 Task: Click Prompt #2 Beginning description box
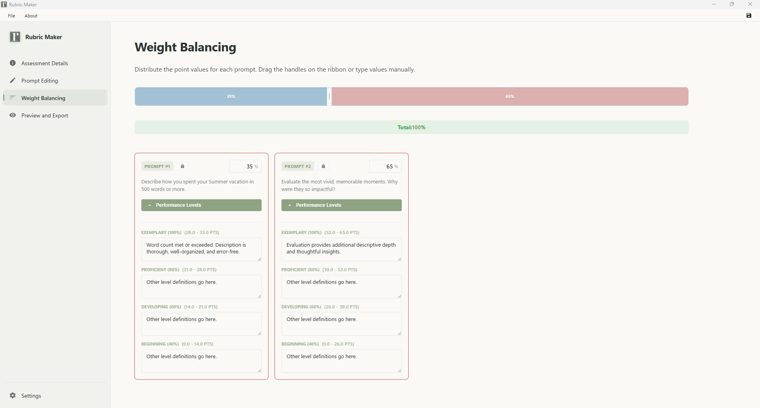[x=342, y=361]
